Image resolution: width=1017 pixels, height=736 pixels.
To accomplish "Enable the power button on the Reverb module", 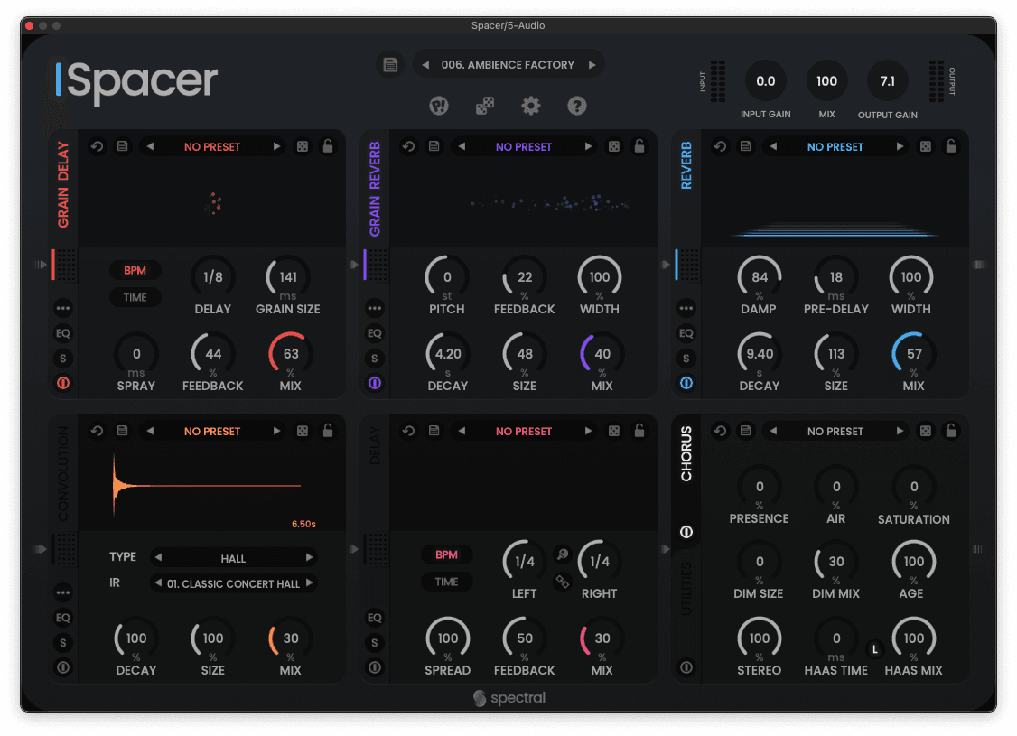I will point(686,382).
